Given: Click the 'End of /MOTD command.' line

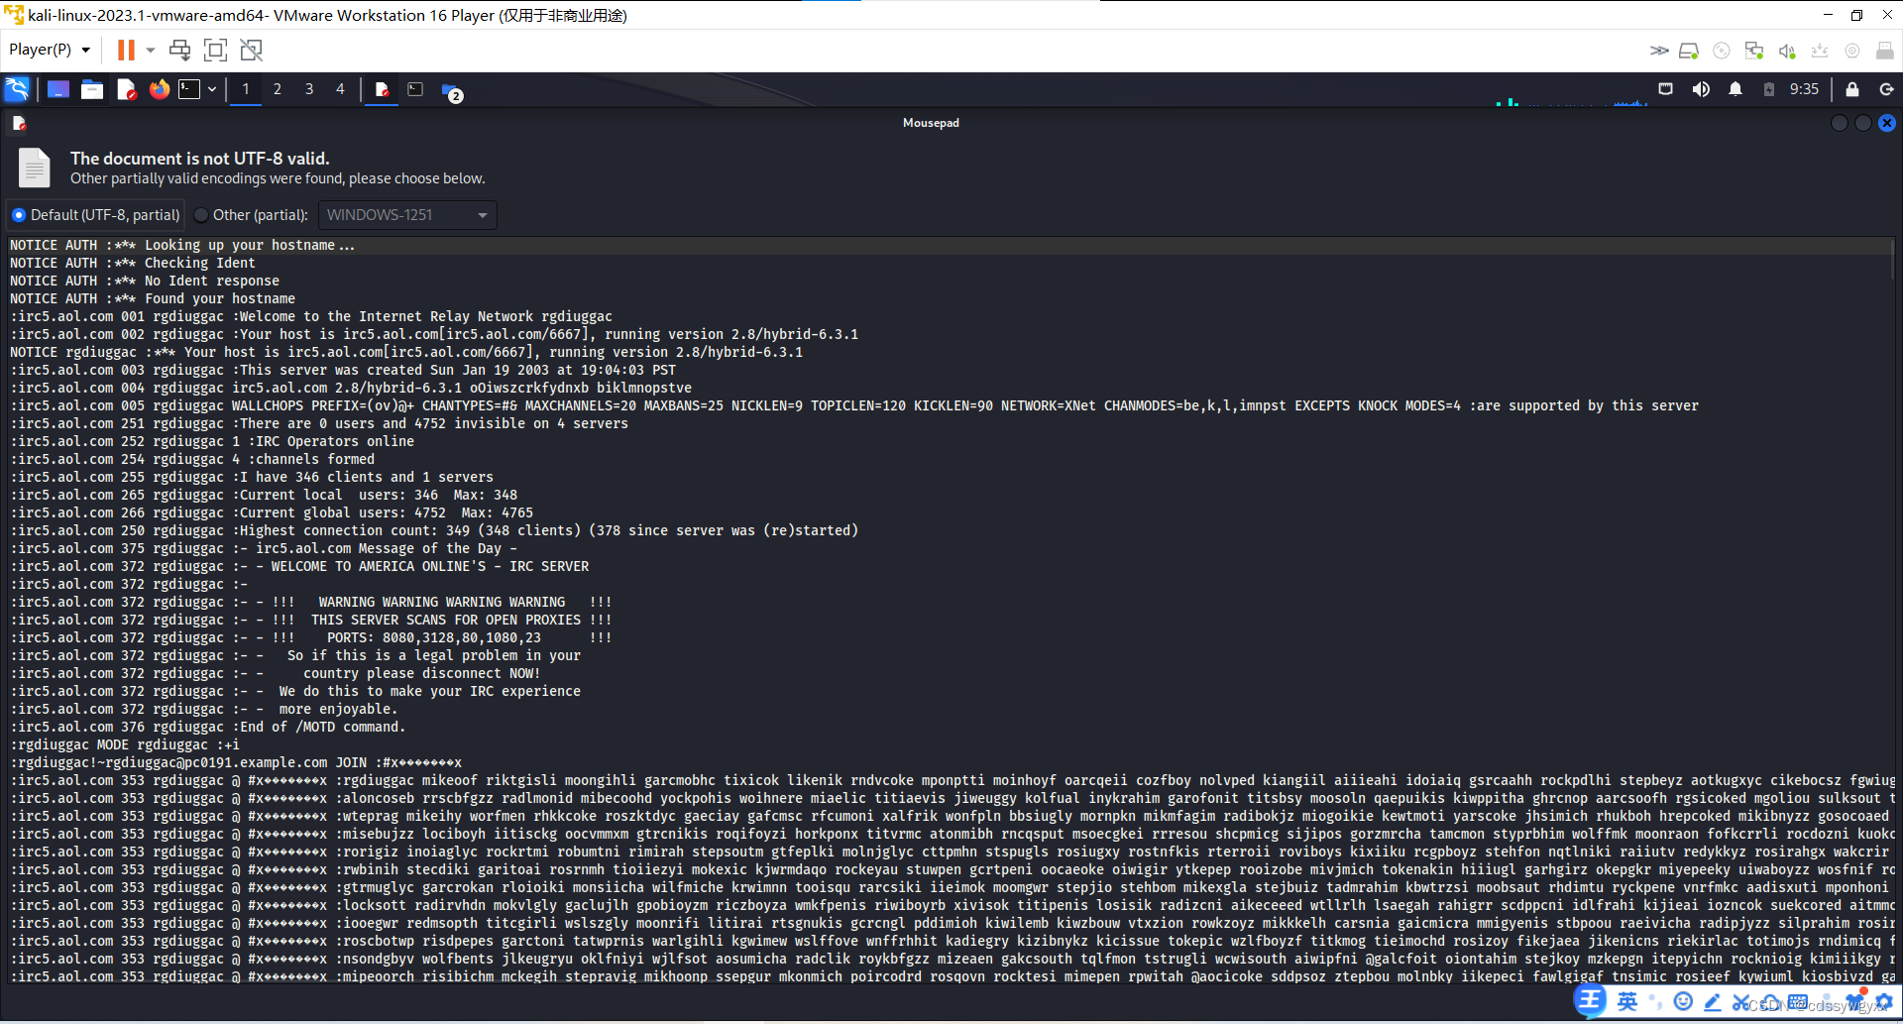Looking at the screenshot, I should [208, 727].
